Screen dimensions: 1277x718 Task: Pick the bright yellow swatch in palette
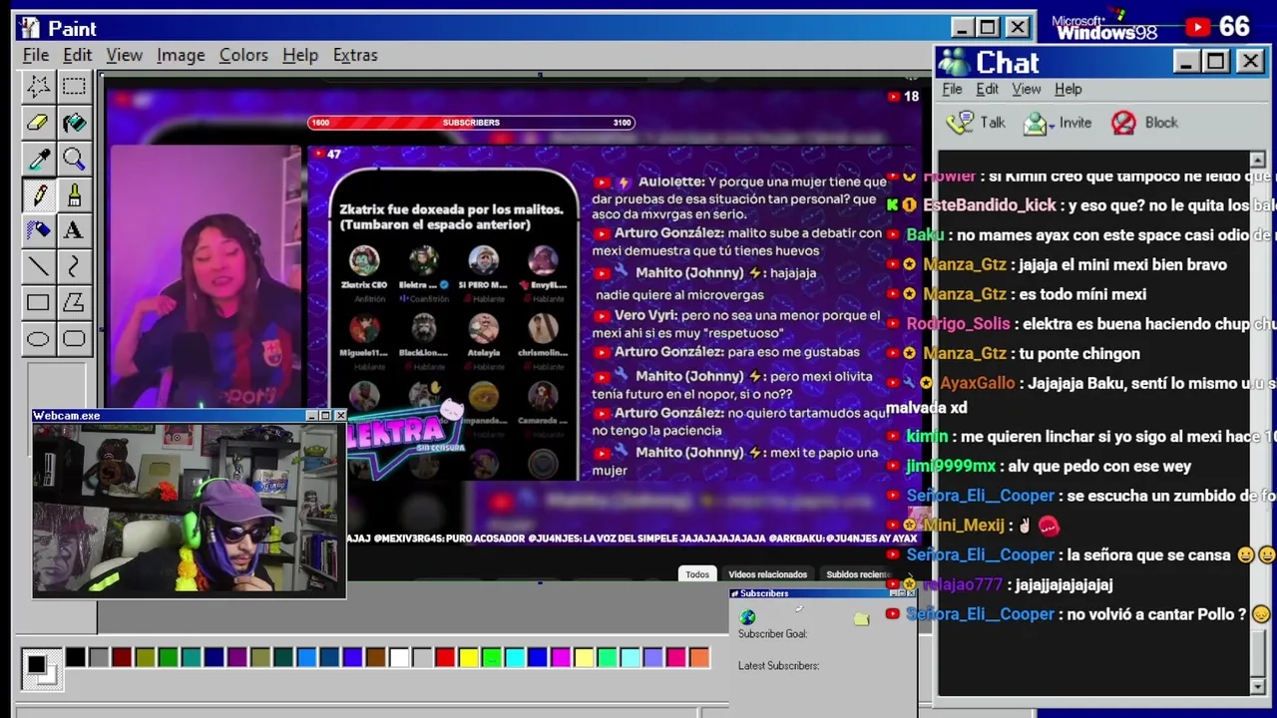coord(468,657)
